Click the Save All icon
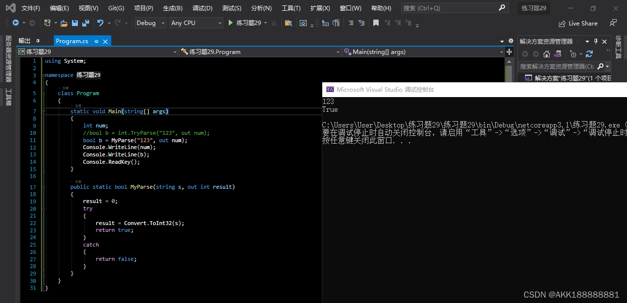 click(86, 23)
